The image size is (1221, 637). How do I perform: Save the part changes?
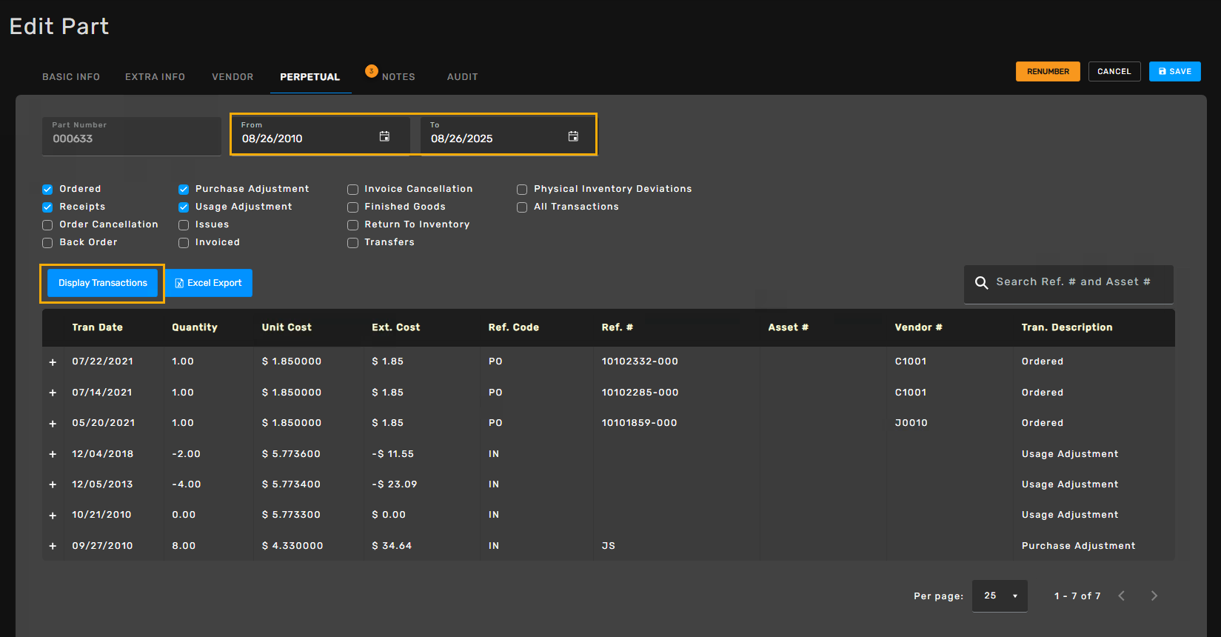coord(1174,72)
